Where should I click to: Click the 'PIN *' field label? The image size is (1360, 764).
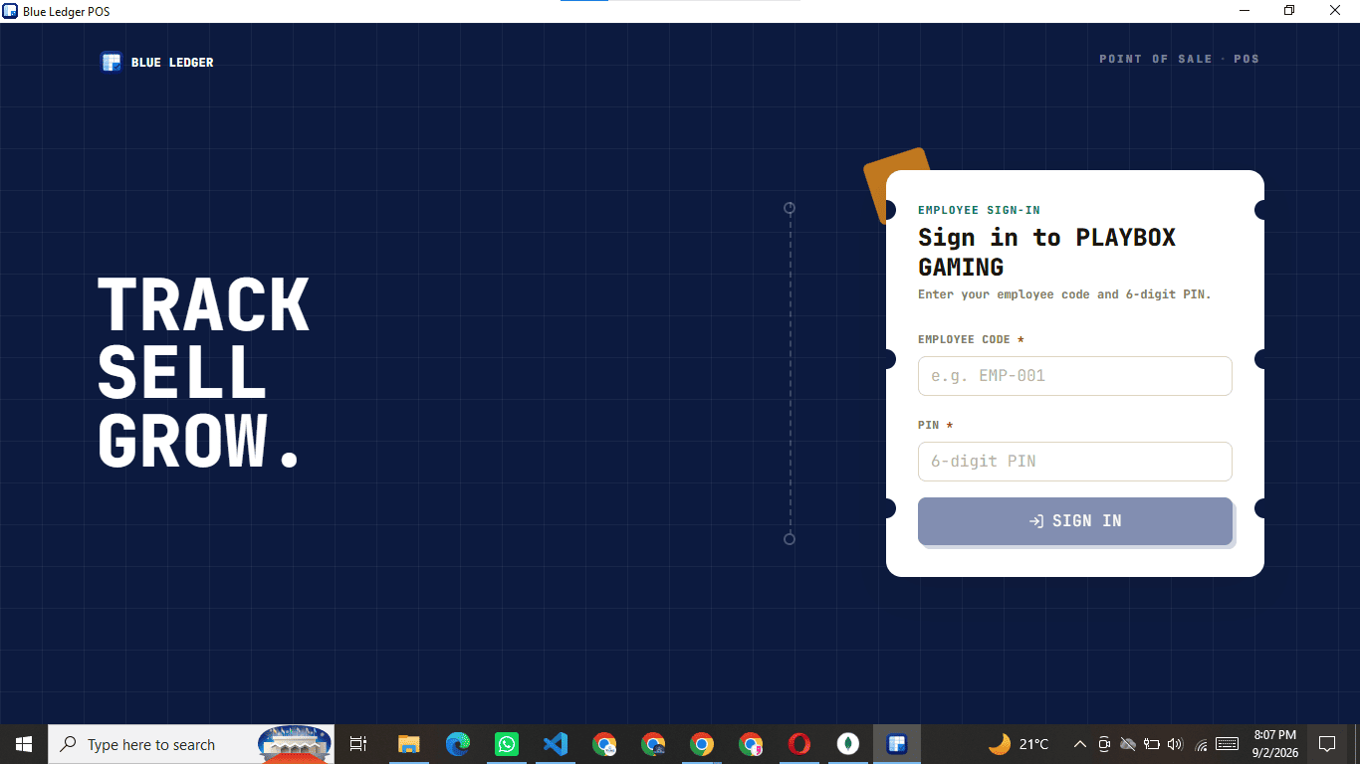pos(935,425)
